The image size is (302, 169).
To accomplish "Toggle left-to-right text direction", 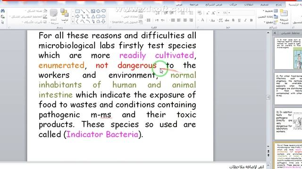I will (x=157, y=20).
